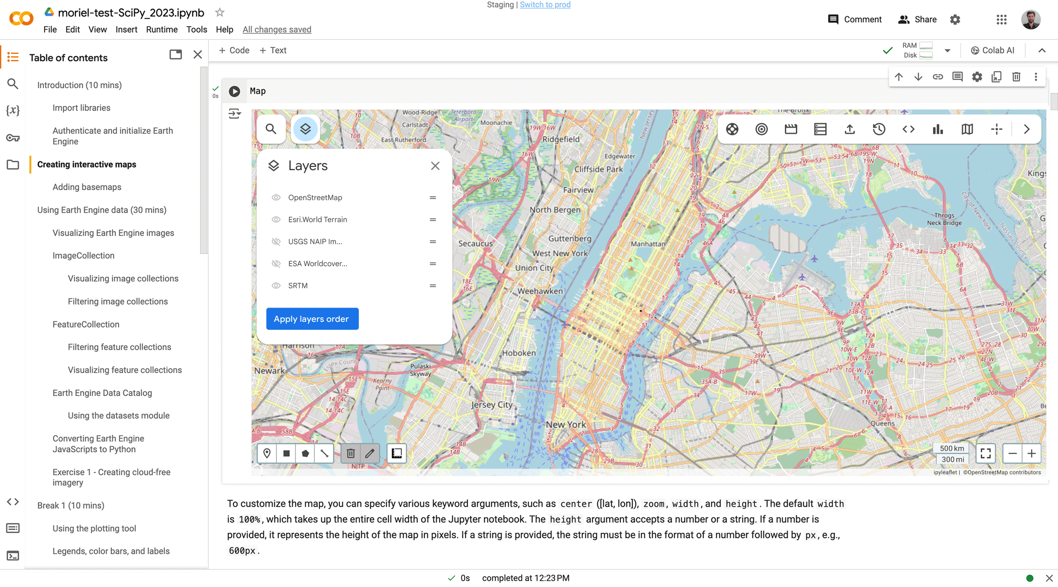Click the table of contents scrollbar
This screenshot has width=1058, height=587.
[203, 160]
